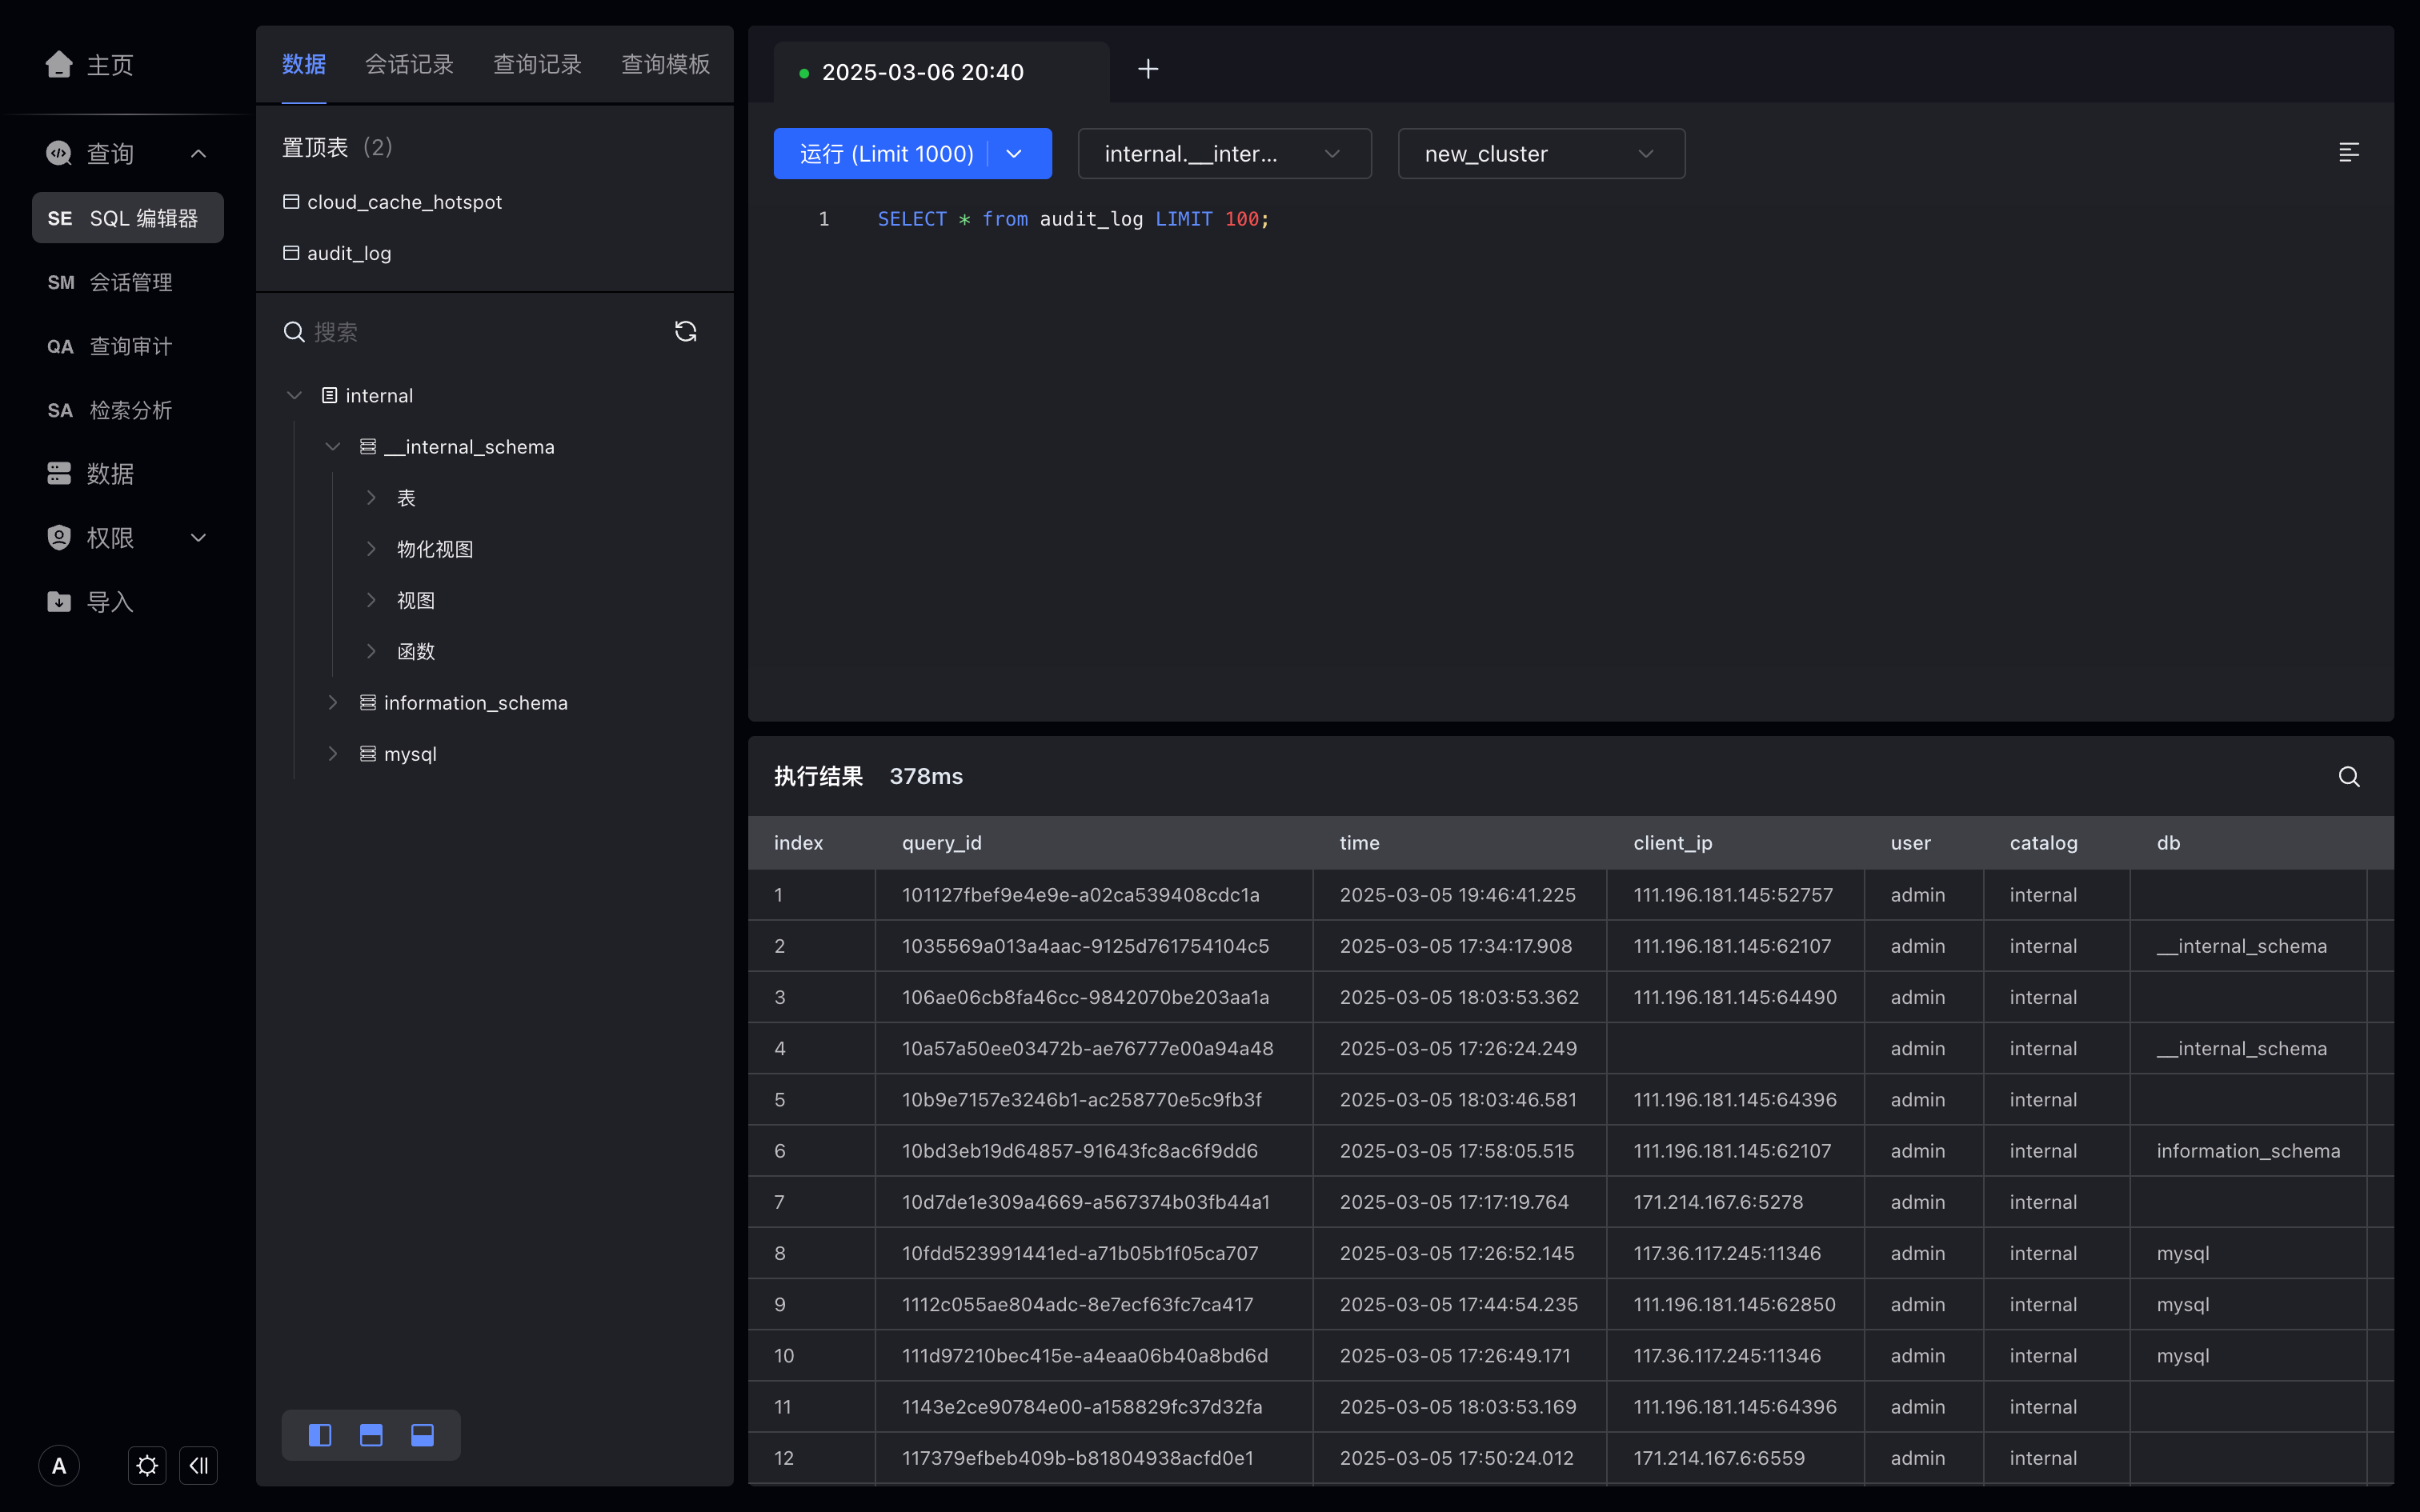
Task: Open 查询审计 in sidebar
Action: (128, 346)
